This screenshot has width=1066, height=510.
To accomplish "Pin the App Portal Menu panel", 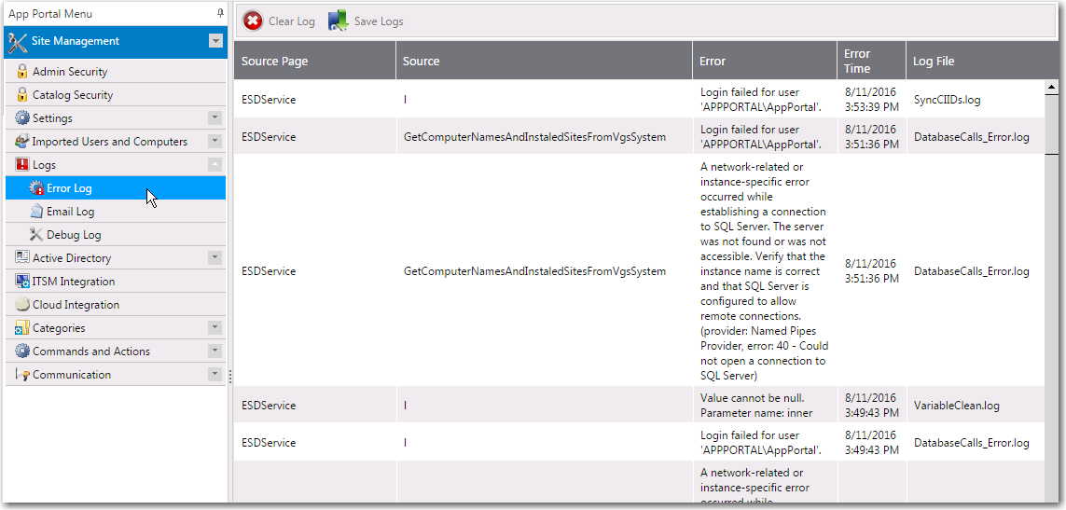I will [220, 13].
